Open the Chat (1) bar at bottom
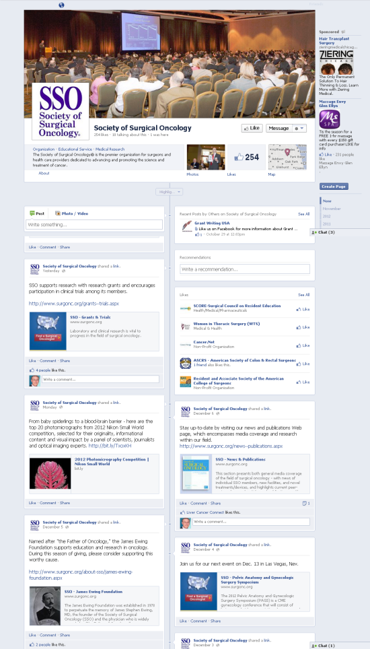This screenshot has width=370, height=649. click(340, 646)
